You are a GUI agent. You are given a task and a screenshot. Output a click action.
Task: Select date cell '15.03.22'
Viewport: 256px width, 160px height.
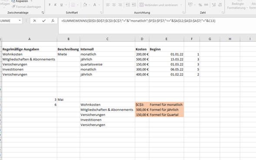[x=166, y=60]
